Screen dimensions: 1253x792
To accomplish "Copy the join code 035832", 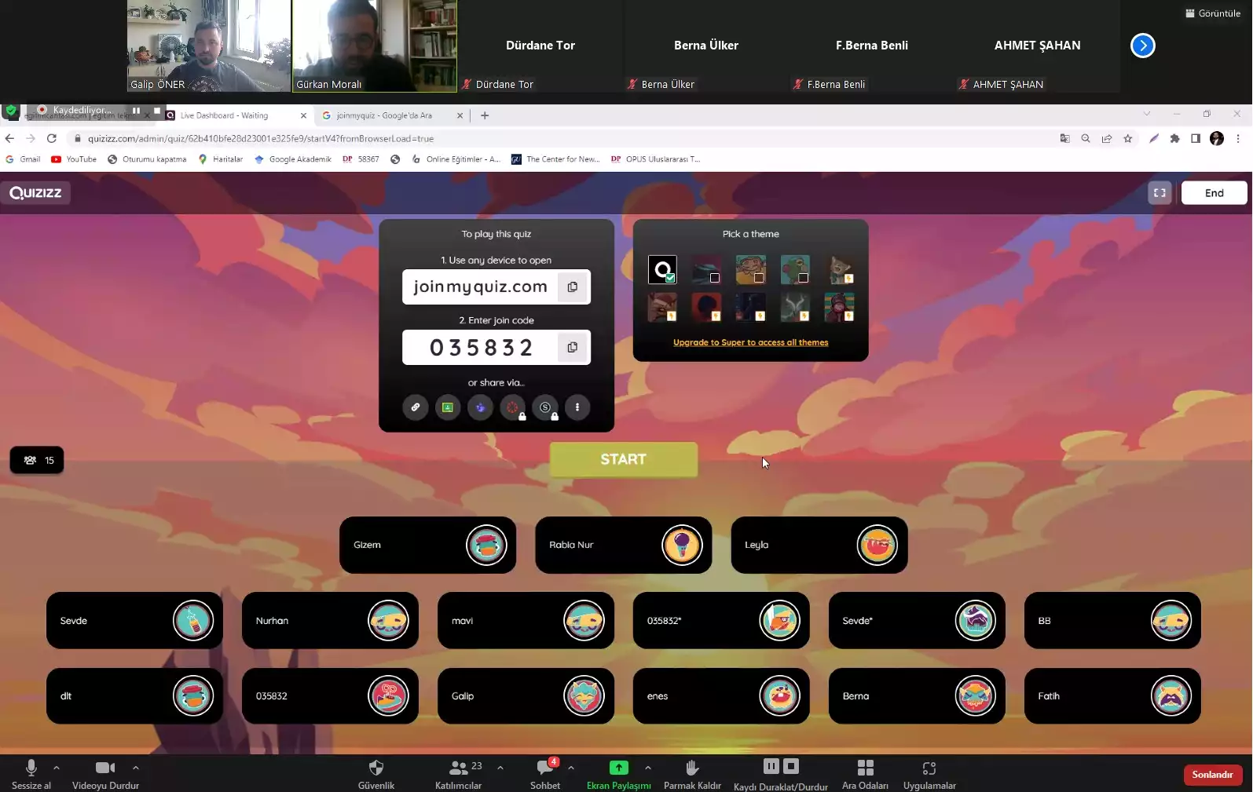I will pos(573,347).
